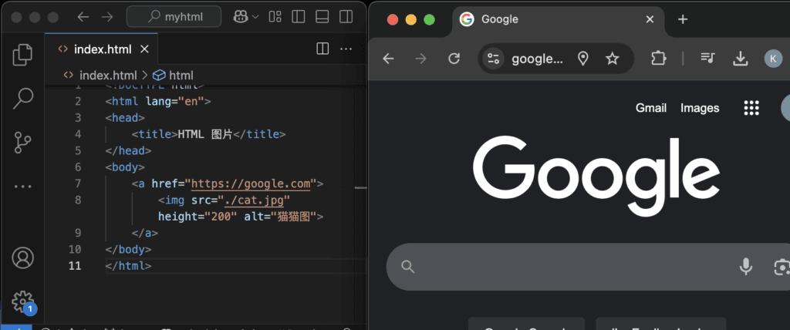Open the Google apps grid
The height and width of the screenshot is (330, 790).
[x=751, y=108]
